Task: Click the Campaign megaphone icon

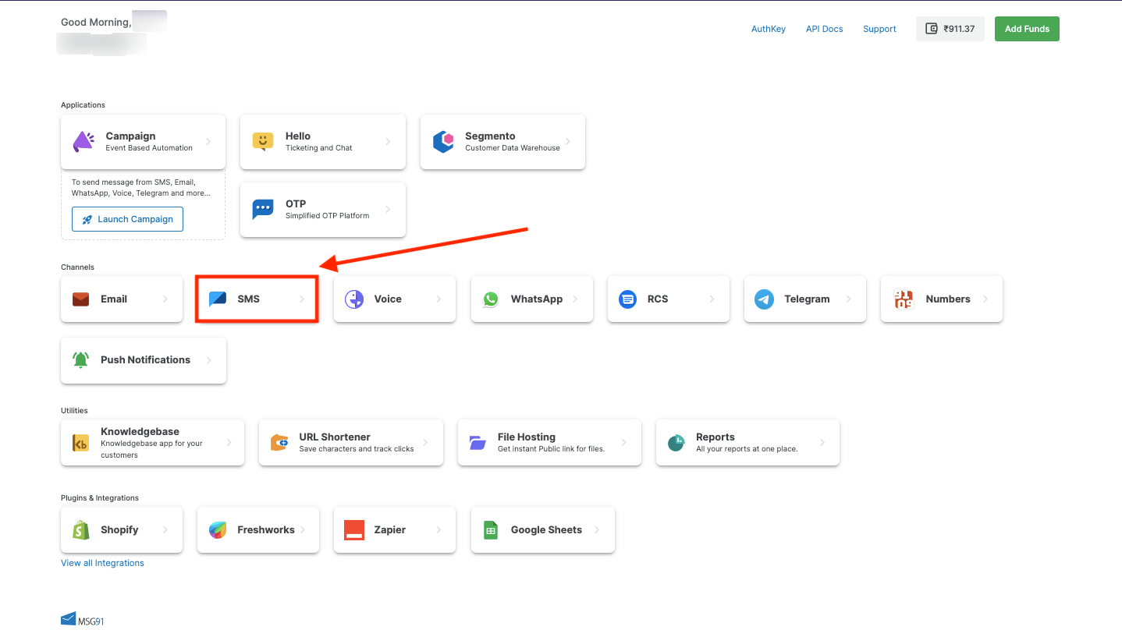Action: (x=83, y=142)
